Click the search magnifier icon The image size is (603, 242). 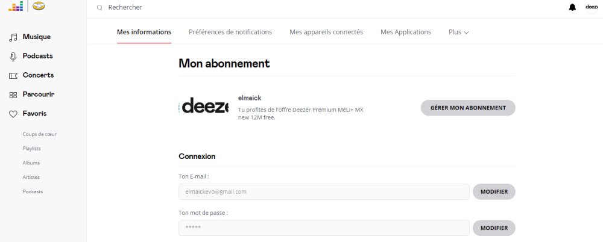[99, 8]
